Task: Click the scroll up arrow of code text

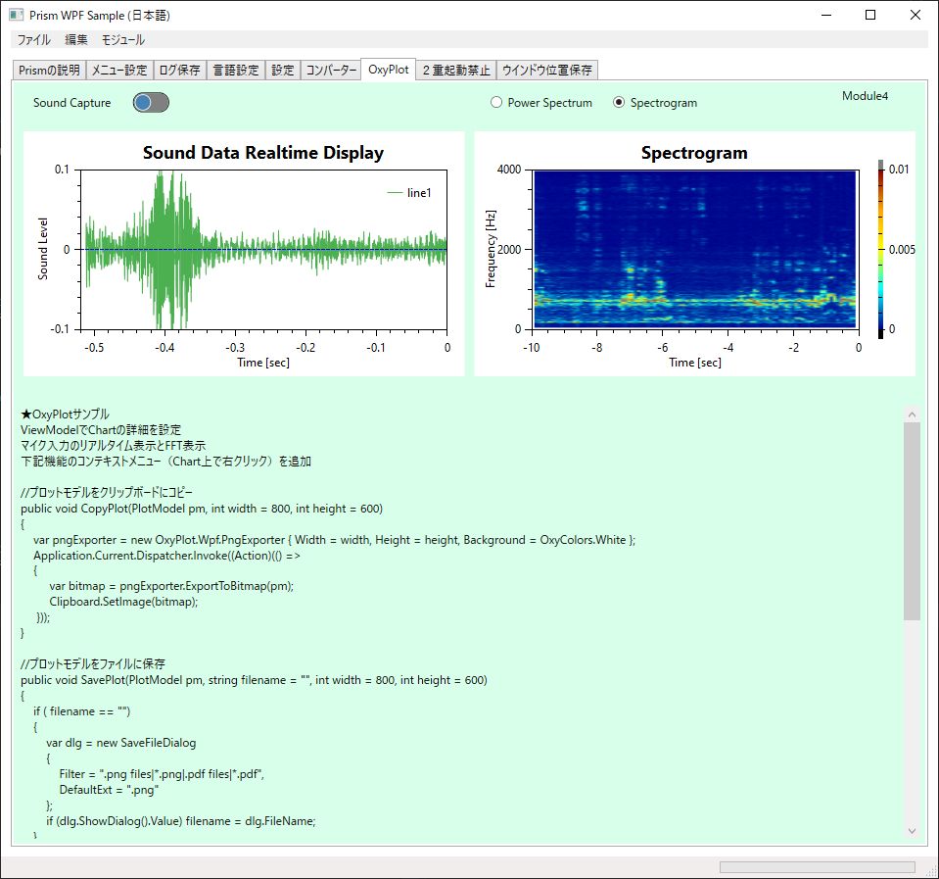Action: [x=912, y=415]
